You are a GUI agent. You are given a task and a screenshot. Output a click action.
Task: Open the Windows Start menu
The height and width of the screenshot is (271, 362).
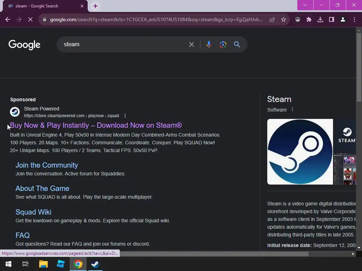tap(8, 264)
